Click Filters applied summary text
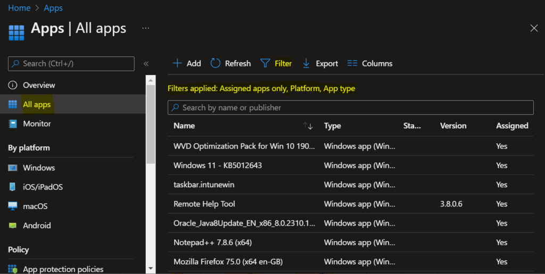Screen dimensions: 545x274 click(261, 88)
